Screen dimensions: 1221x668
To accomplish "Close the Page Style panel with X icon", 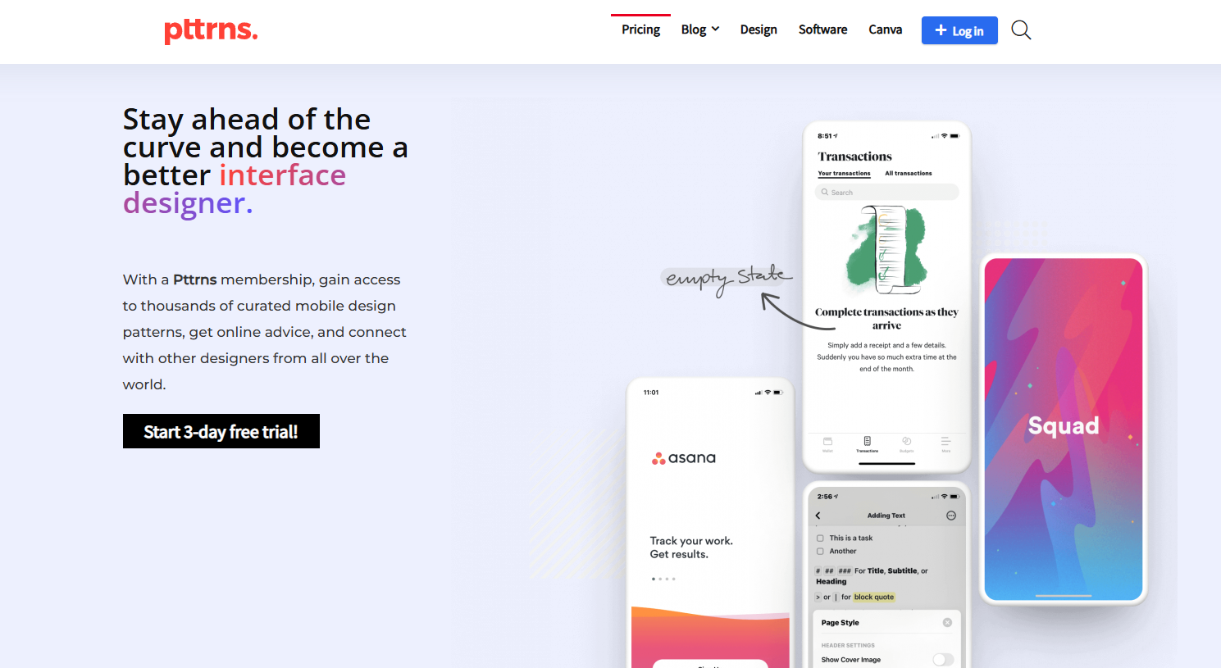I will pos(947,623).
